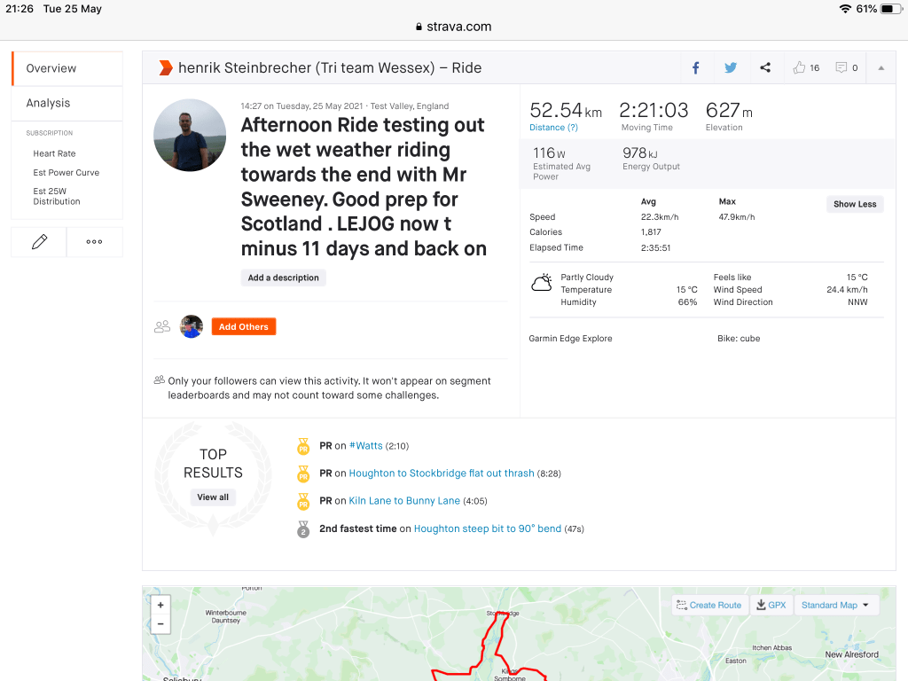Download the GPX file
The width and height of the screenshot is (908, 681).
pyautogui.click(x=769, y=605)
